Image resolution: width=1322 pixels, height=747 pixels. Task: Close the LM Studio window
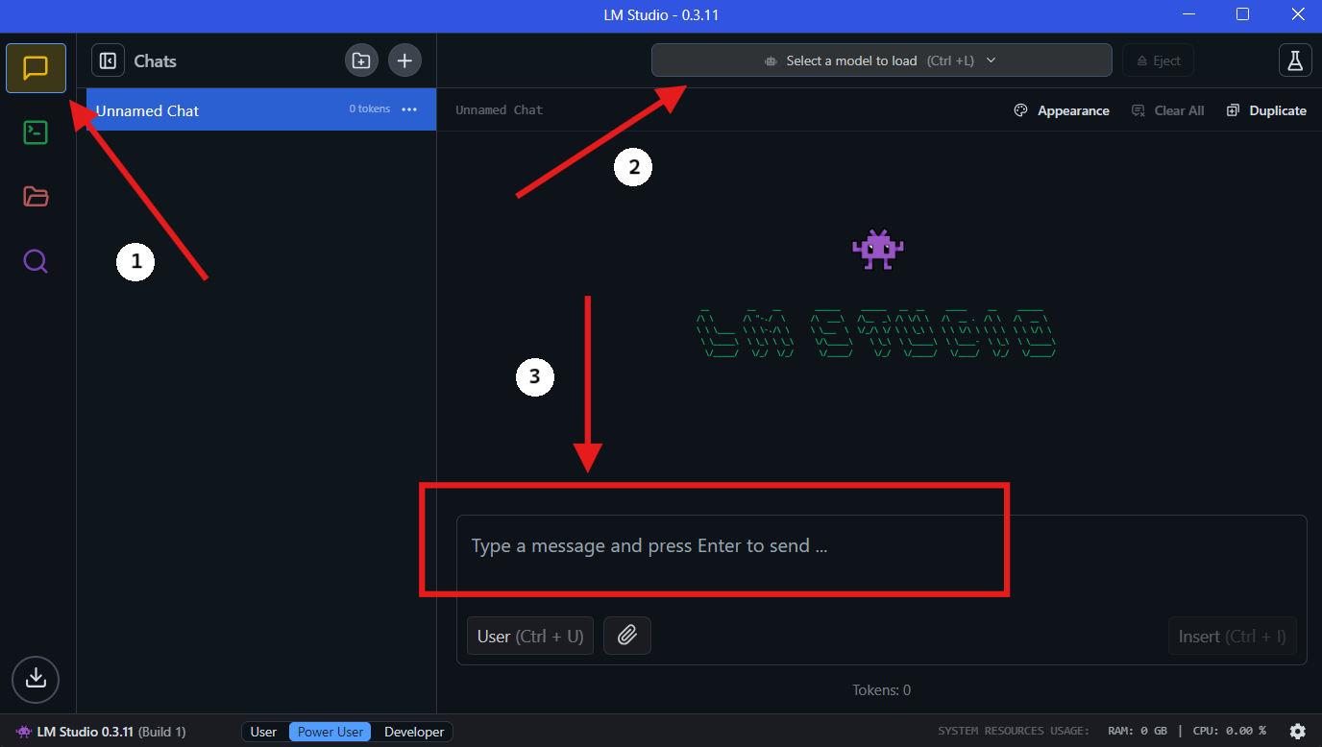pyautogui.click(x=1298, y=14)
